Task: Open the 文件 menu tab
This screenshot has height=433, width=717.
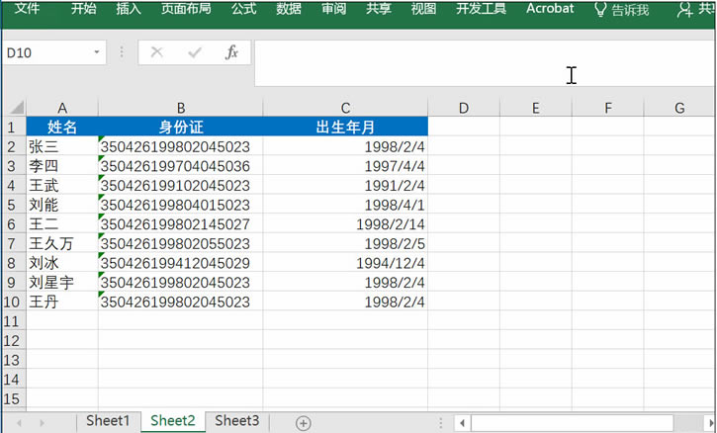Action: (x=28, y=9)
